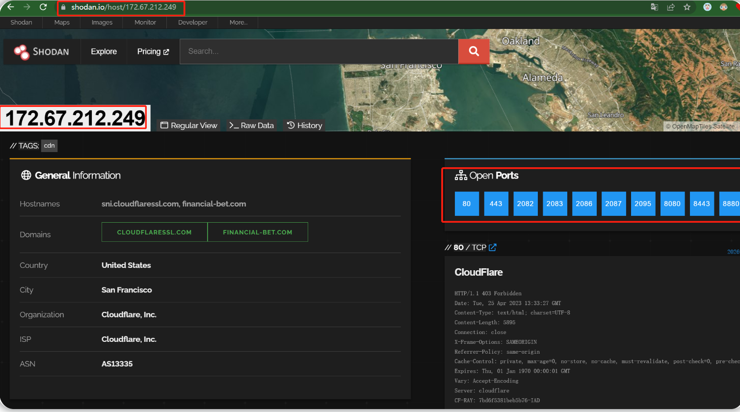Image resolution: width=740 pixels, height=412 pixels.
Task: Click the Server: cloudflare header line
Action: point(482,391)
